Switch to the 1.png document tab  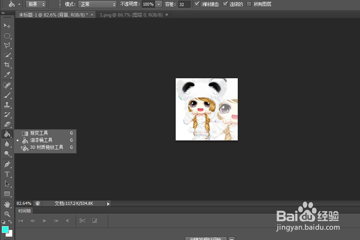tap(131, 15)
